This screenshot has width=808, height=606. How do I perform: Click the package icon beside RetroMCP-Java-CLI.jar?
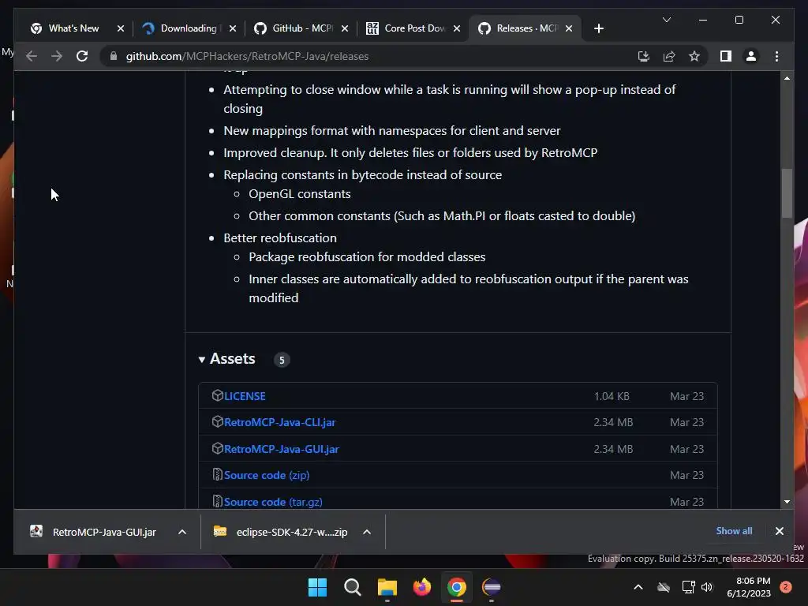tap(218, 421)
